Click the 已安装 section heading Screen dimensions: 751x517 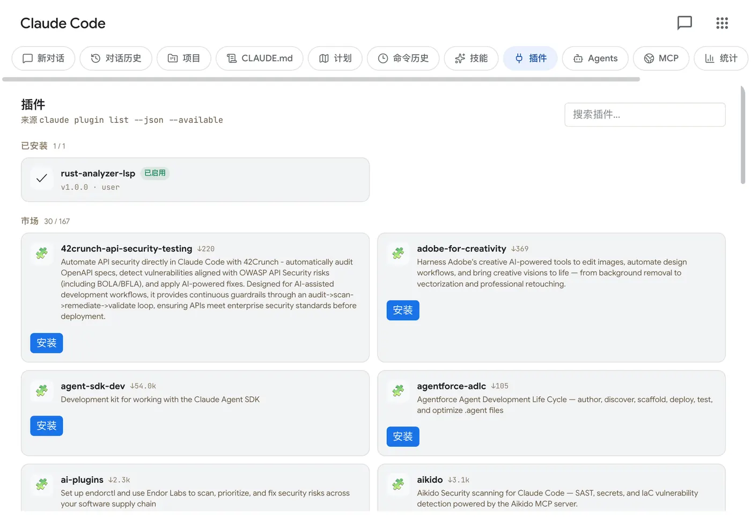[34, 146]
